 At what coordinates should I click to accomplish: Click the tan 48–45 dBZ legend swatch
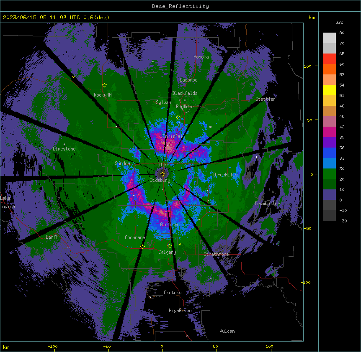(x=329, y=111)
